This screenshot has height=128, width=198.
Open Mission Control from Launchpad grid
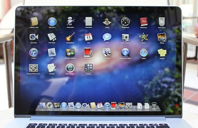[x=70, y=53]
